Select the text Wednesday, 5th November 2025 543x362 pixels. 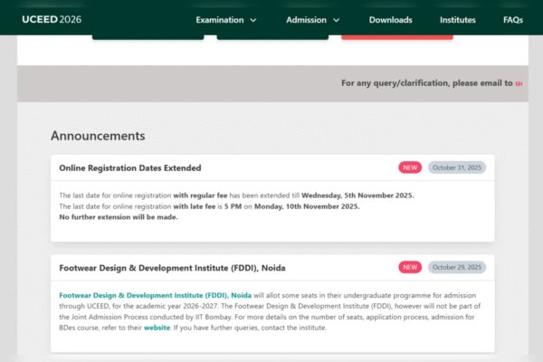coord(357,195)
